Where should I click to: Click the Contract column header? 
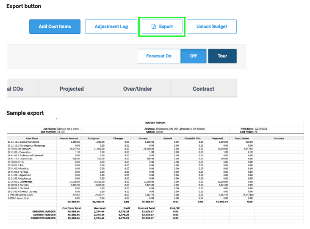click(203, 89)
